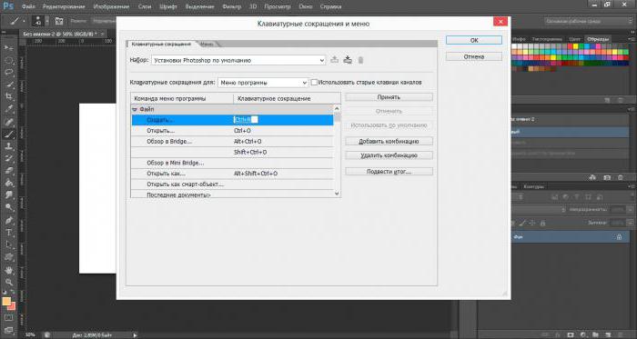Switch to 'Образцы' panel tab

pos(598,39)
